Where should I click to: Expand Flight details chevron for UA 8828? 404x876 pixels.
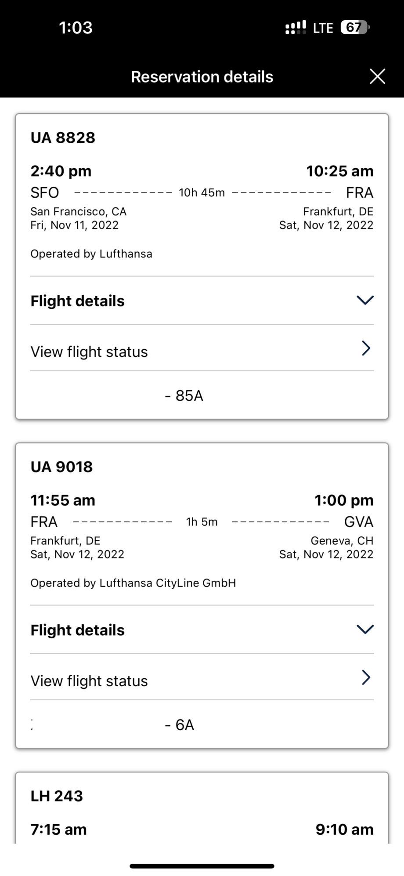point(365,300)
